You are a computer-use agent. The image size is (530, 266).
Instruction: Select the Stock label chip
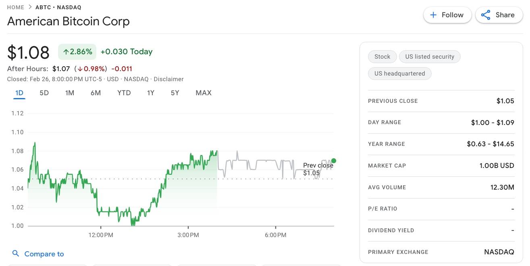pos(382,56)
